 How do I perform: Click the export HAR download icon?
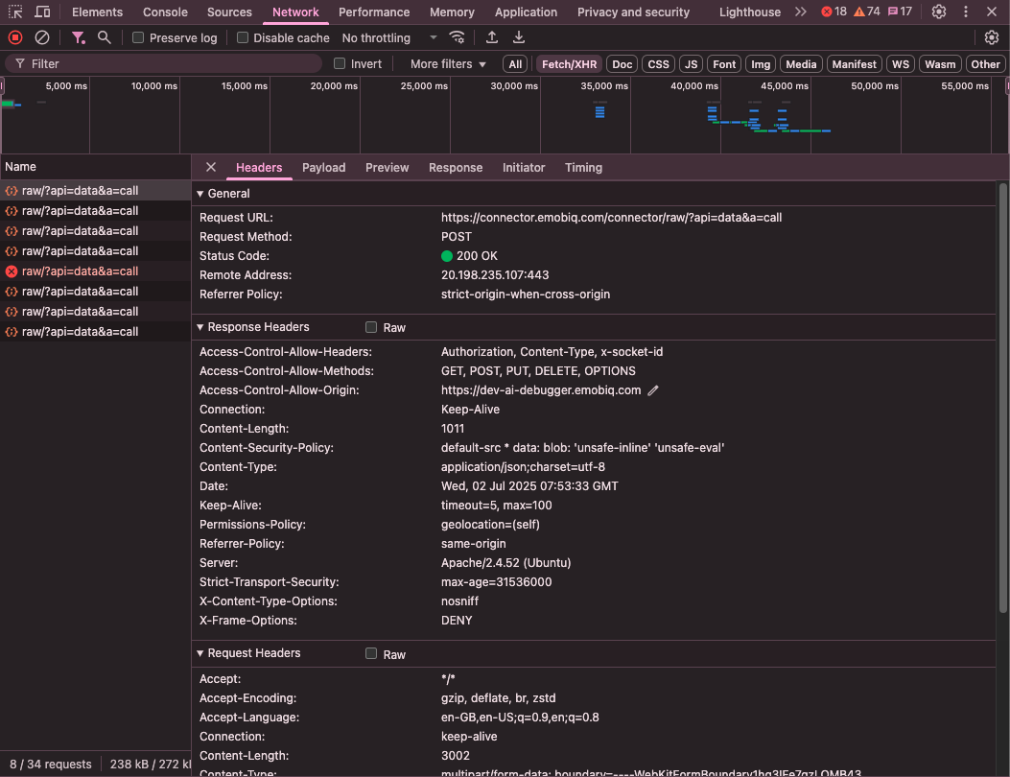click(519, 37)
